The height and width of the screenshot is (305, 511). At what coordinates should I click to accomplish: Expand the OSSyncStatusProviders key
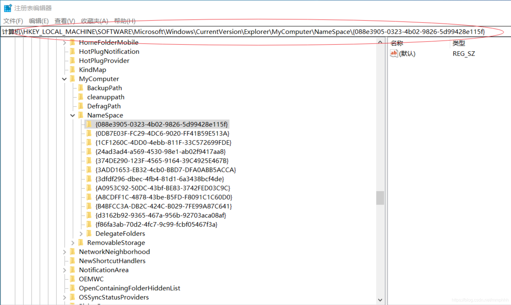pyautogui.click(x=64, y=297)
